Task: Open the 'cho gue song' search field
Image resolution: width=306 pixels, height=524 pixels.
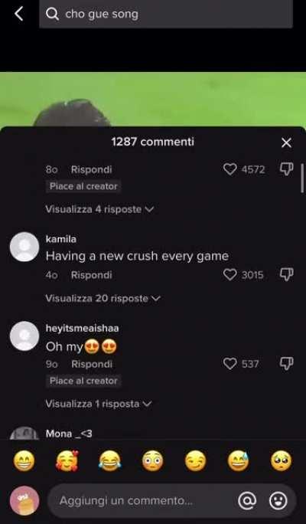Action: pos(166,14)
